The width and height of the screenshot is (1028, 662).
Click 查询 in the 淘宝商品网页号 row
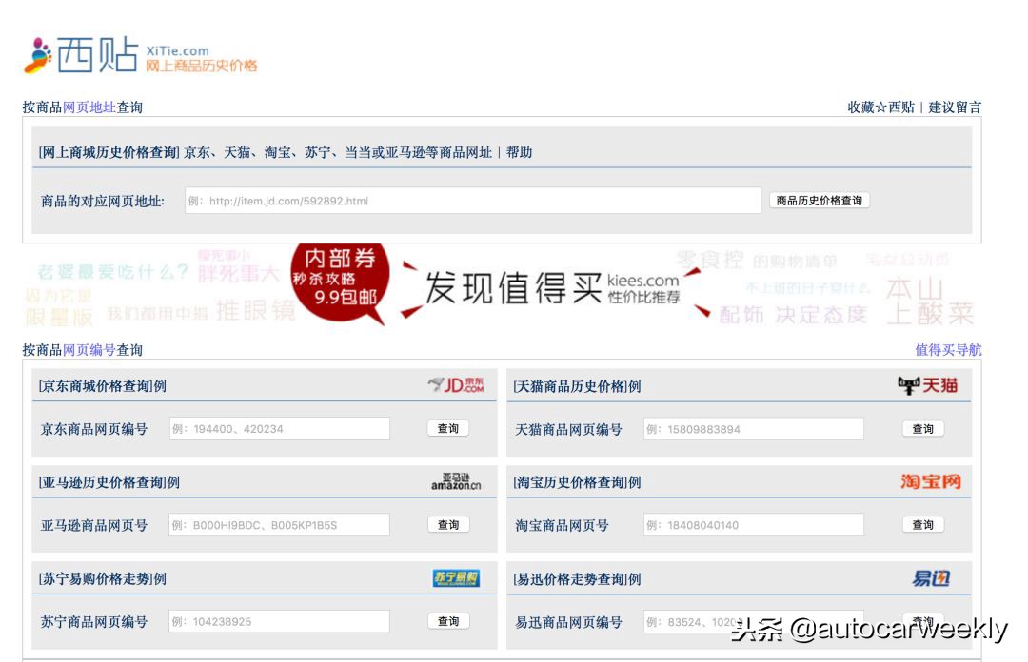(x=921, y=524)
